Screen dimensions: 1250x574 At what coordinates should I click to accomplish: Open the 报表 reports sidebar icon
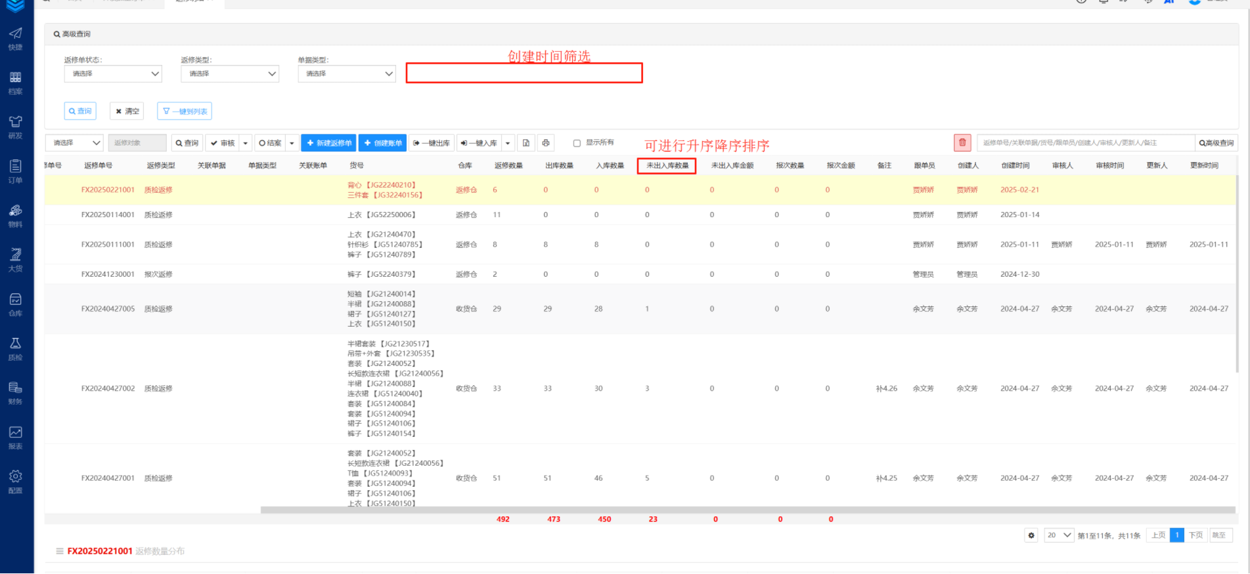coord(16,437)
